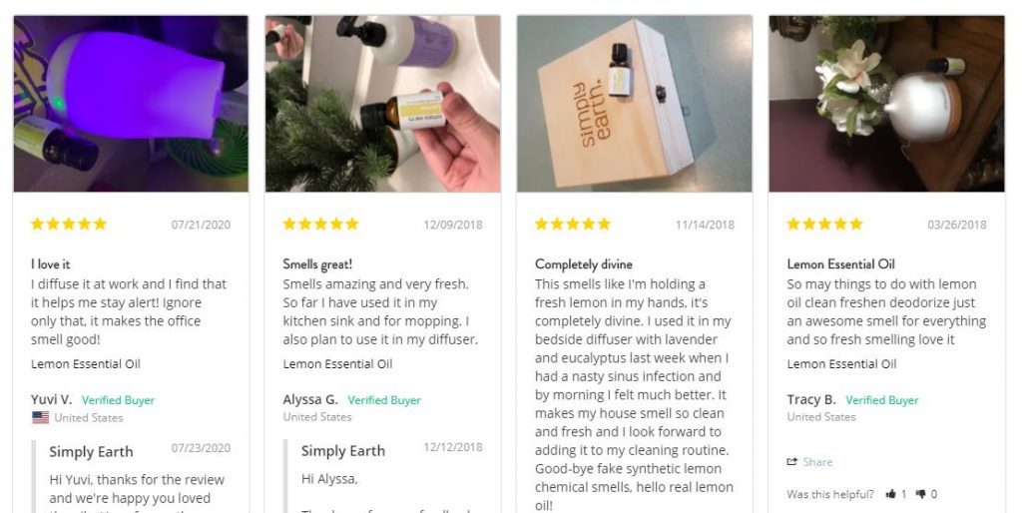Click the thumbs-down icon on Tracy's review

pos(920,494)
